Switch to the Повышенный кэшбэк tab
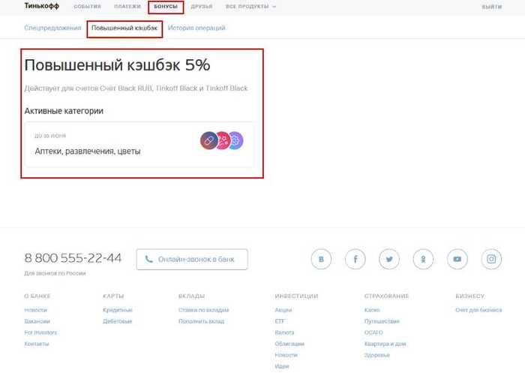Screen dimensions: 525x373 124,29
